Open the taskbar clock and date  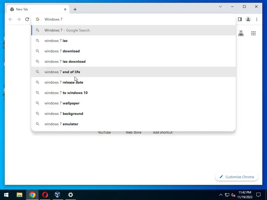click(x=245, y=195)
